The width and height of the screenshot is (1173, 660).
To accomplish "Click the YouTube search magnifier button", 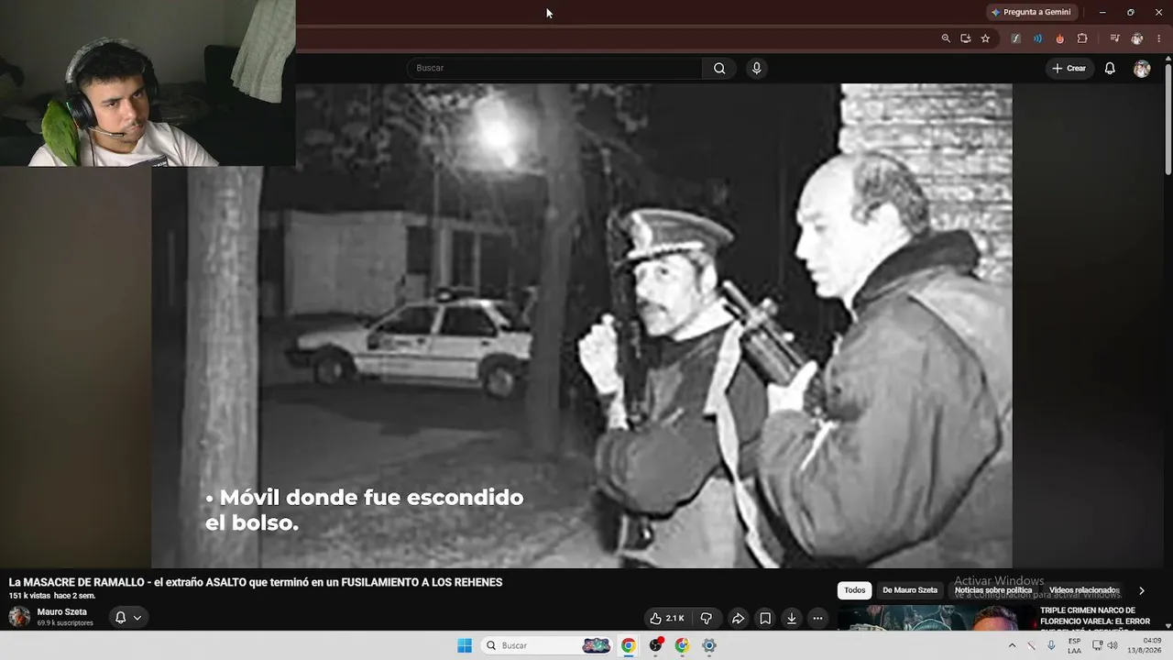I will click(x=719, y=68).
